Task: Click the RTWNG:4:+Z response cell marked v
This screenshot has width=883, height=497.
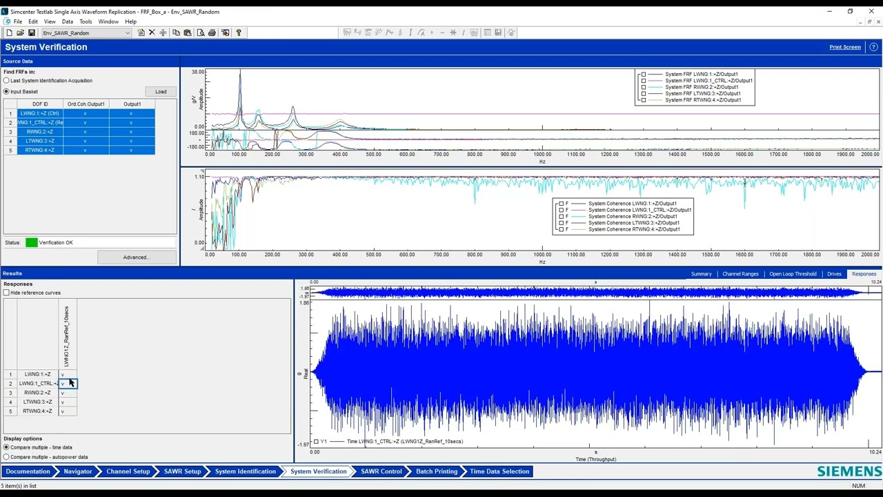Action: 67,411
